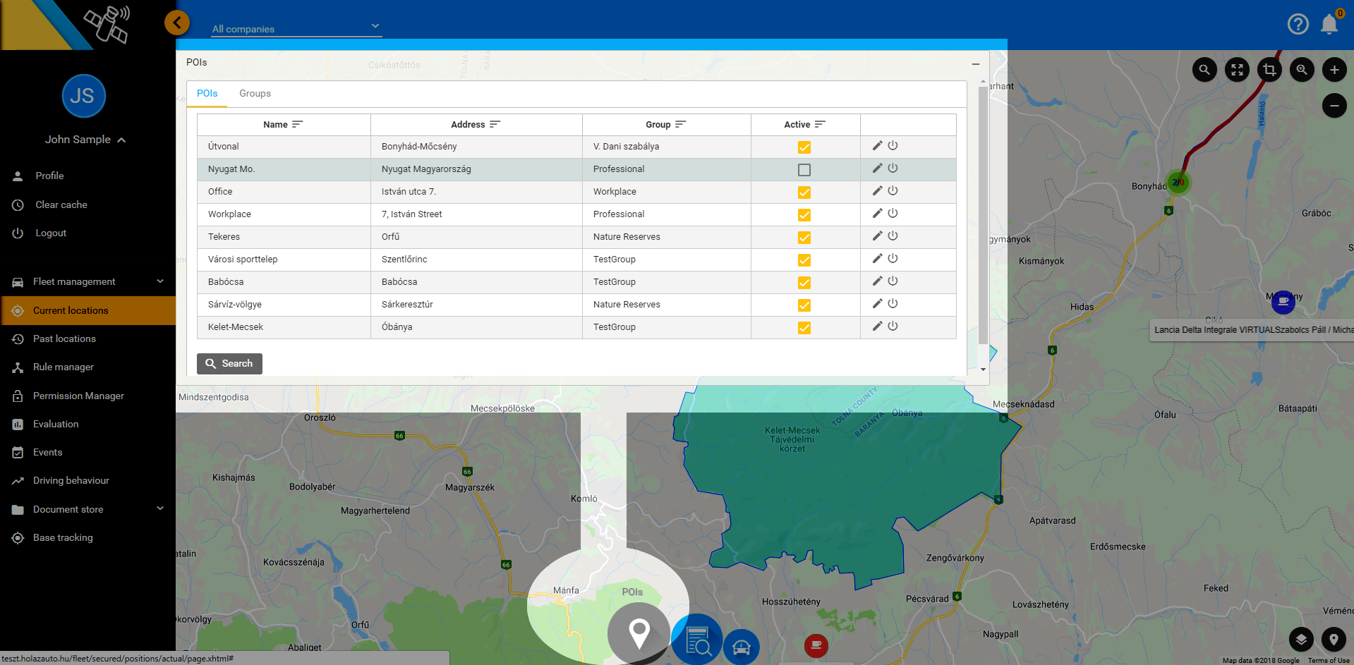This screenshot has height=665, width=1354.
Task: Open the help question mark icon
Action: pyautogui.click(x=1298, y=25)
